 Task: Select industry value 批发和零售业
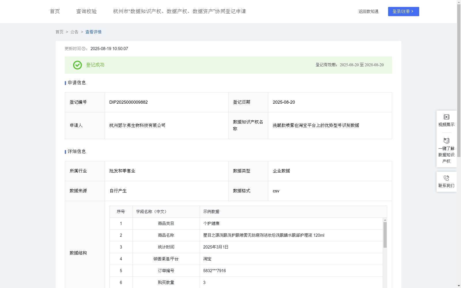point(122,171)
